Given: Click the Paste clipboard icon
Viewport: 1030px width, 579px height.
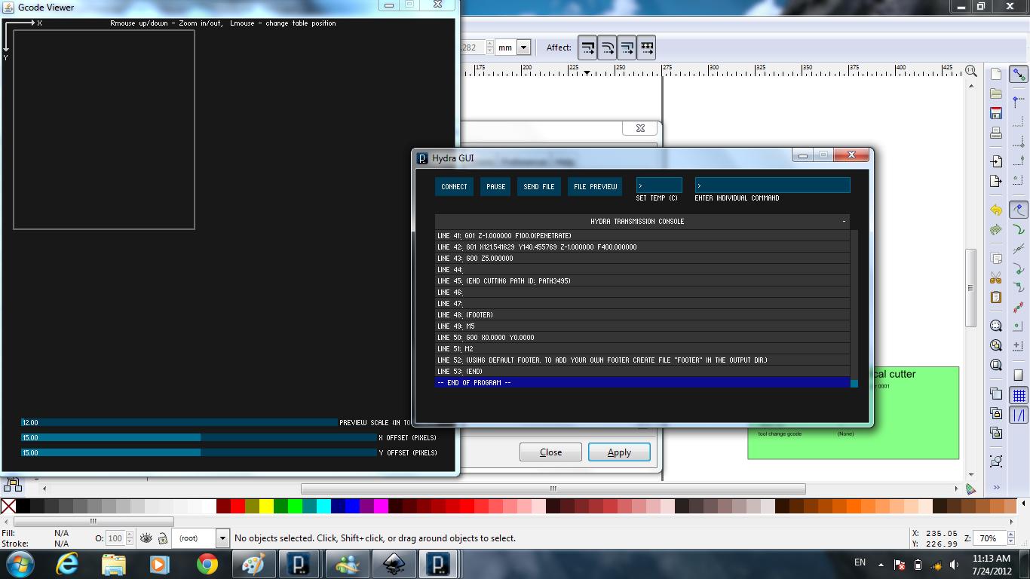Looking at the screenshot, I should (996, 297).
